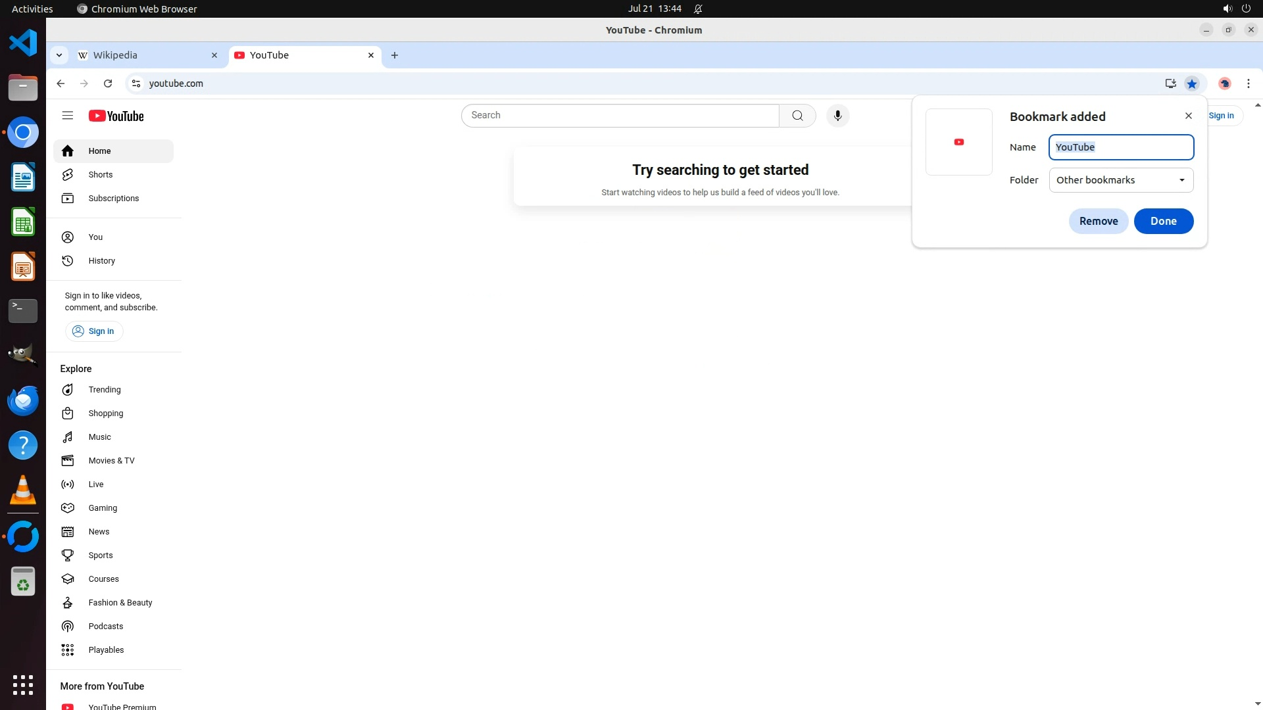Open the notifications bell in top bar
The width and height of the screenshot is (1263, 710).
tap(698, 9)
